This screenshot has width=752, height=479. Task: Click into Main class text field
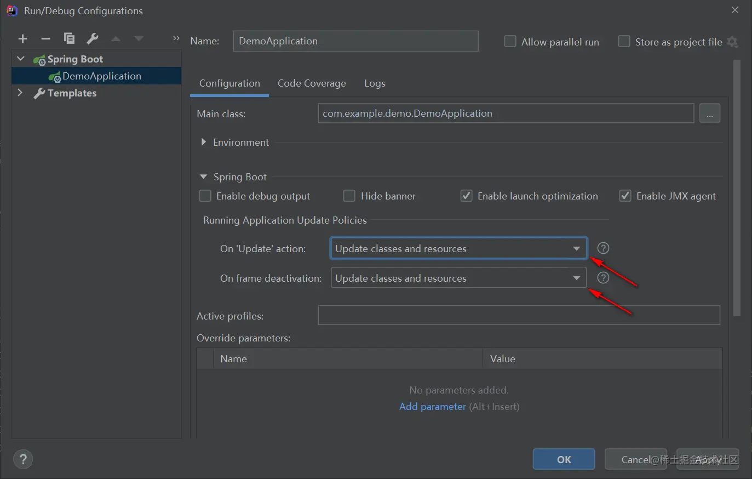506,113
